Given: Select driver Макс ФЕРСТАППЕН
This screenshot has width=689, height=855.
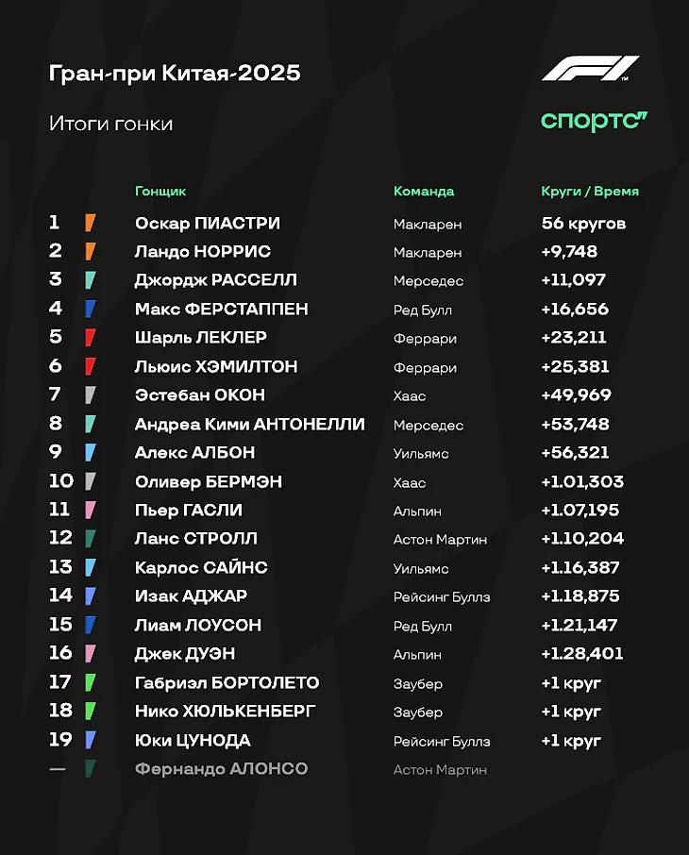Looking at the screenshot, I should coord(222,310).
